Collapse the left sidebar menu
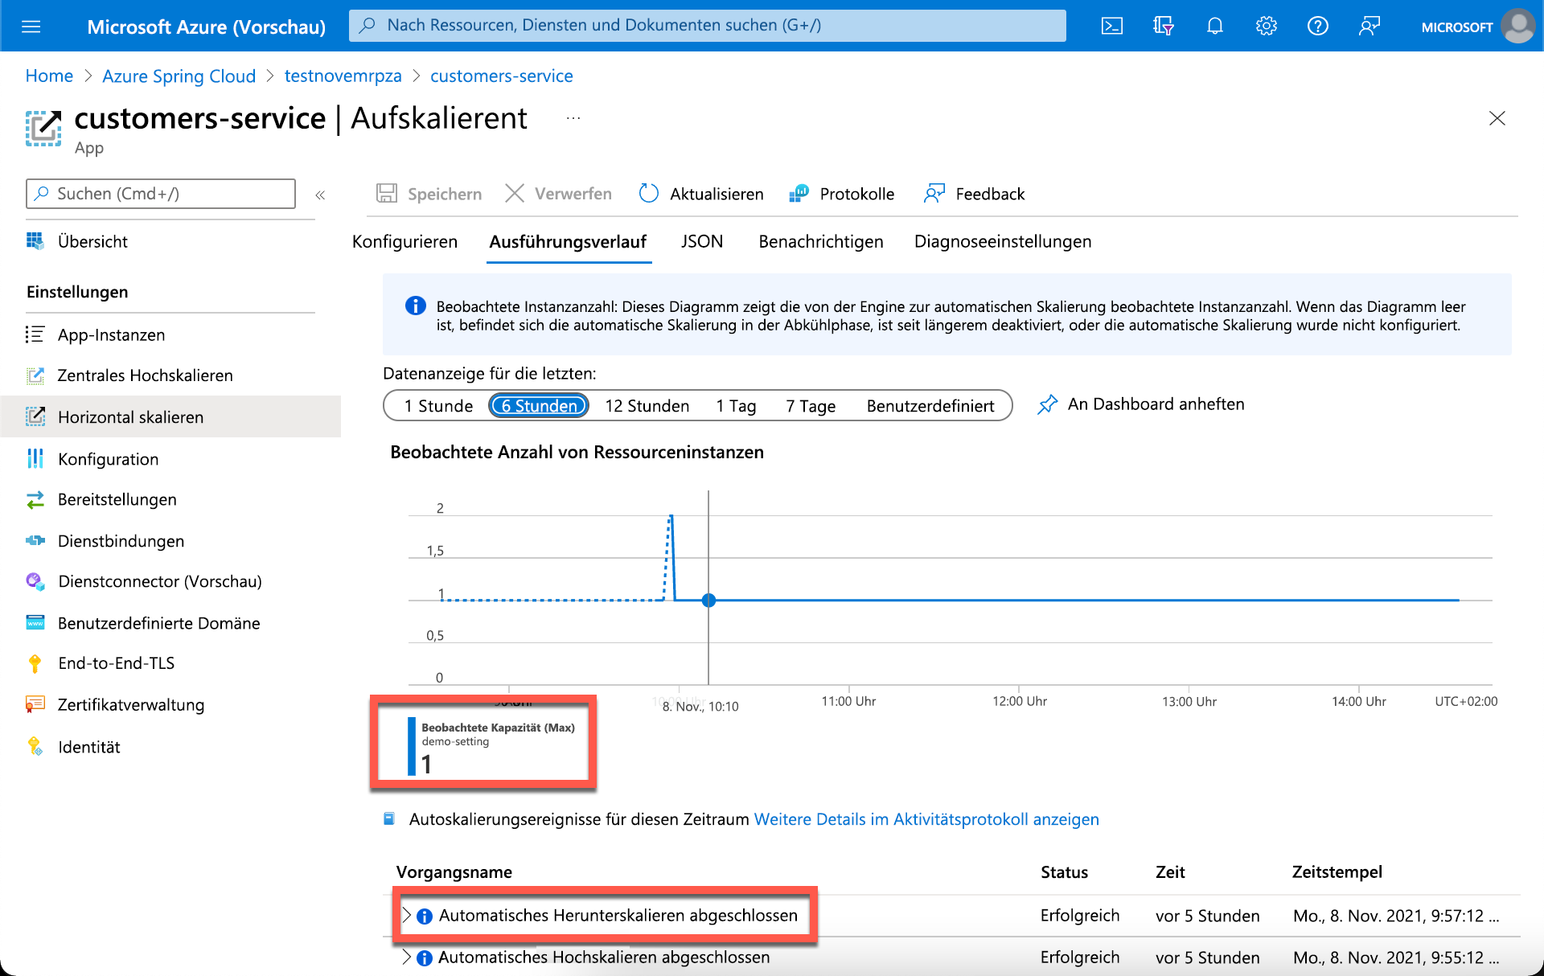Viewport: 1544px width, 976px height. (320, 195)
